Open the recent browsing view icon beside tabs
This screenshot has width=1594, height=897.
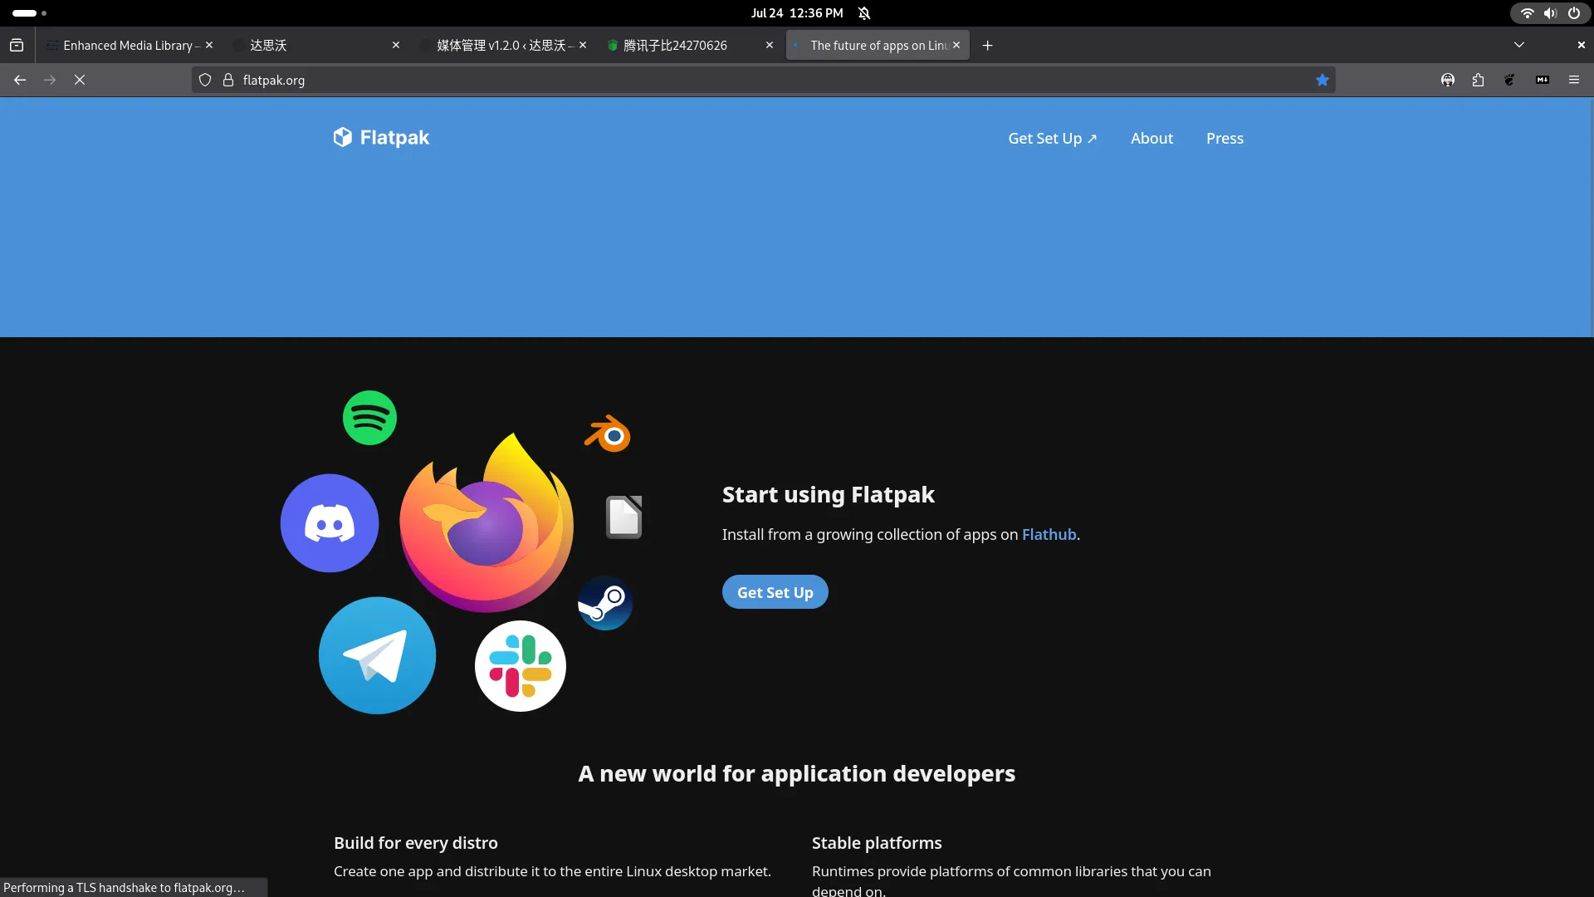click(17, 45)
